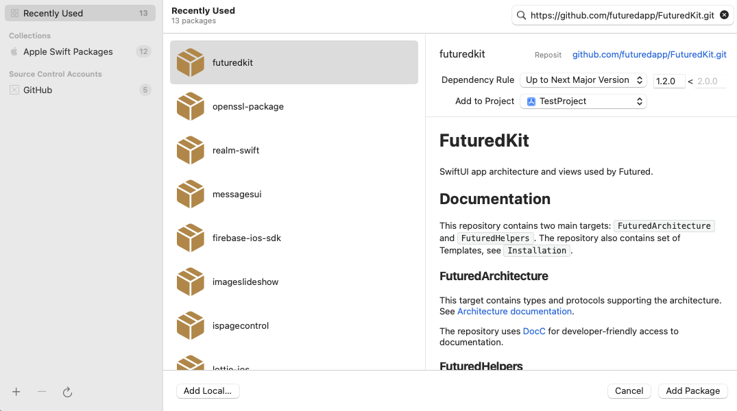This screenshot has width=737, height=411.
Task: Select the openssl-package box icon
Action: [191, 106]
